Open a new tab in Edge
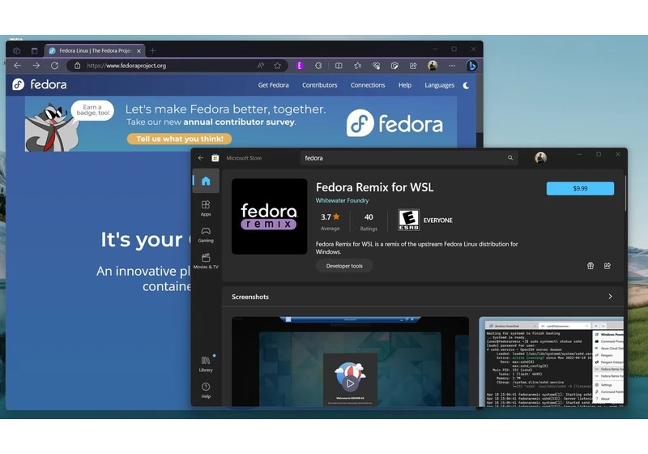The height and width of the screenshot is (454, 648). tap(153, 50)
